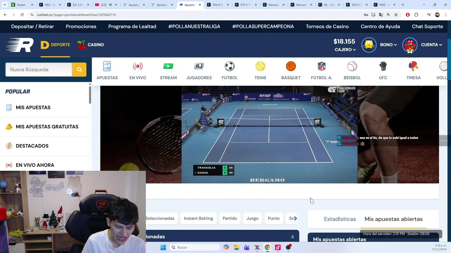Switch to the KYP 2-1 browser tab
The height and width of the screenshot is (253, 451).
pos(246,5)
